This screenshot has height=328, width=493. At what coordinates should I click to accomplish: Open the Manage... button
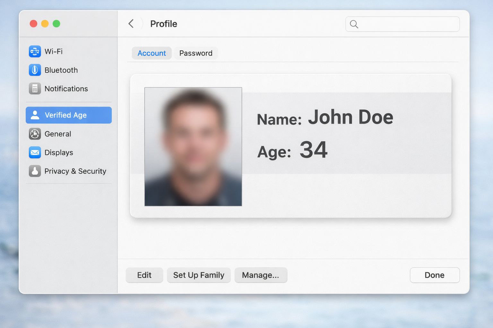click(x=261, y=275)
